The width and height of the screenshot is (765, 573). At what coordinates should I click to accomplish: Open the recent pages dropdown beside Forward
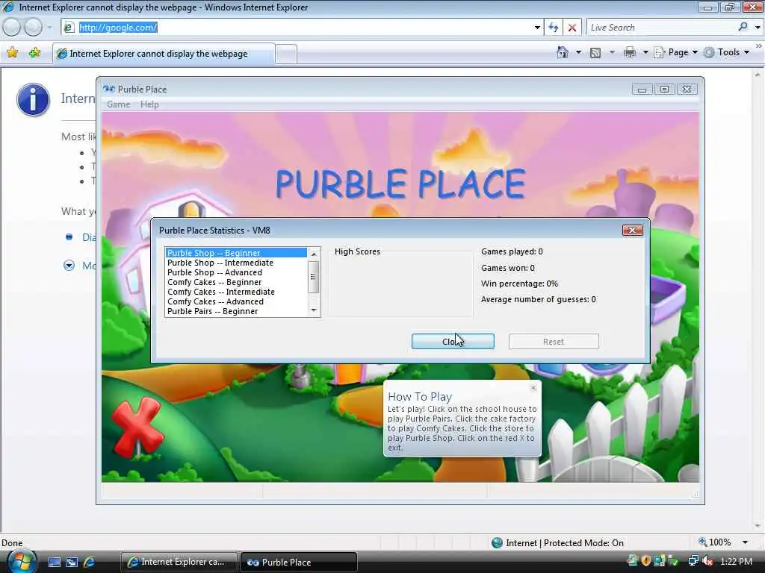point(49,28)
